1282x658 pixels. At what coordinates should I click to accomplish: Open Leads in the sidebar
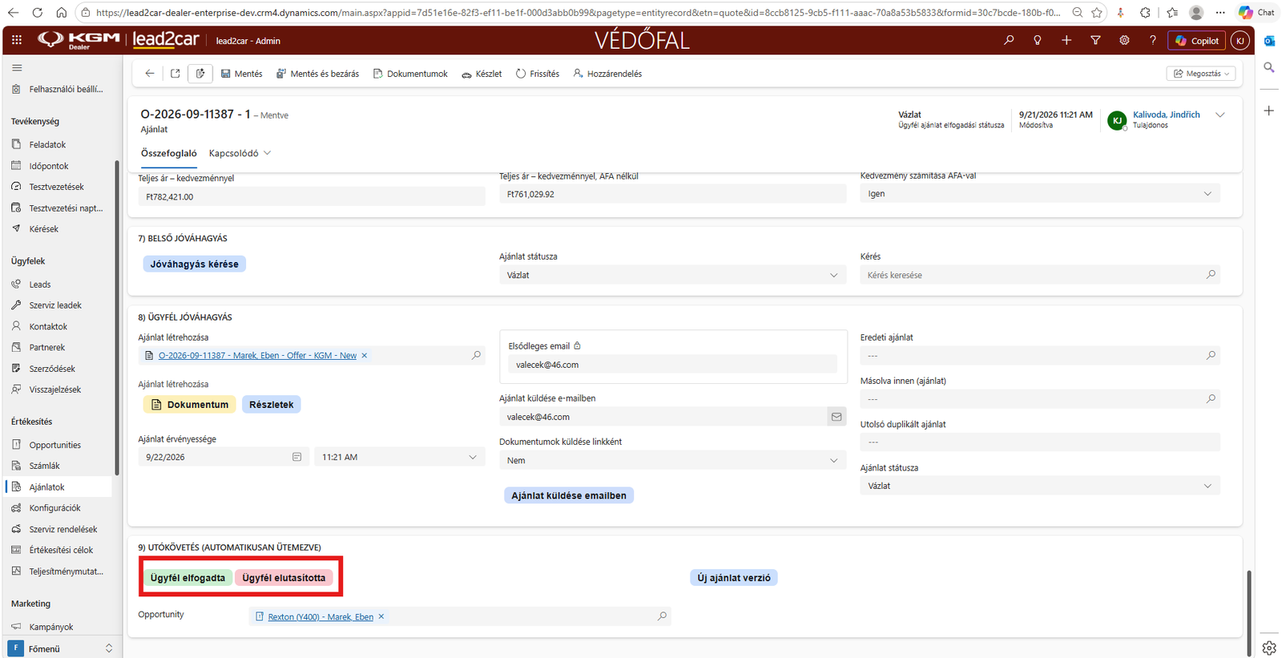coord(40,285)
